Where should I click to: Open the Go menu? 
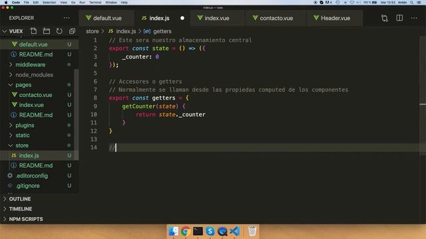coord(73,3)
